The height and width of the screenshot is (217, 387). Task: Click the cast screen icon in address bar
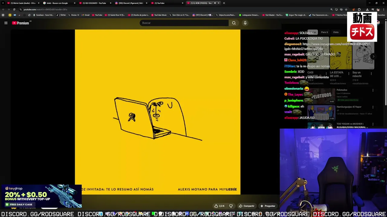[x=337, y=9]
